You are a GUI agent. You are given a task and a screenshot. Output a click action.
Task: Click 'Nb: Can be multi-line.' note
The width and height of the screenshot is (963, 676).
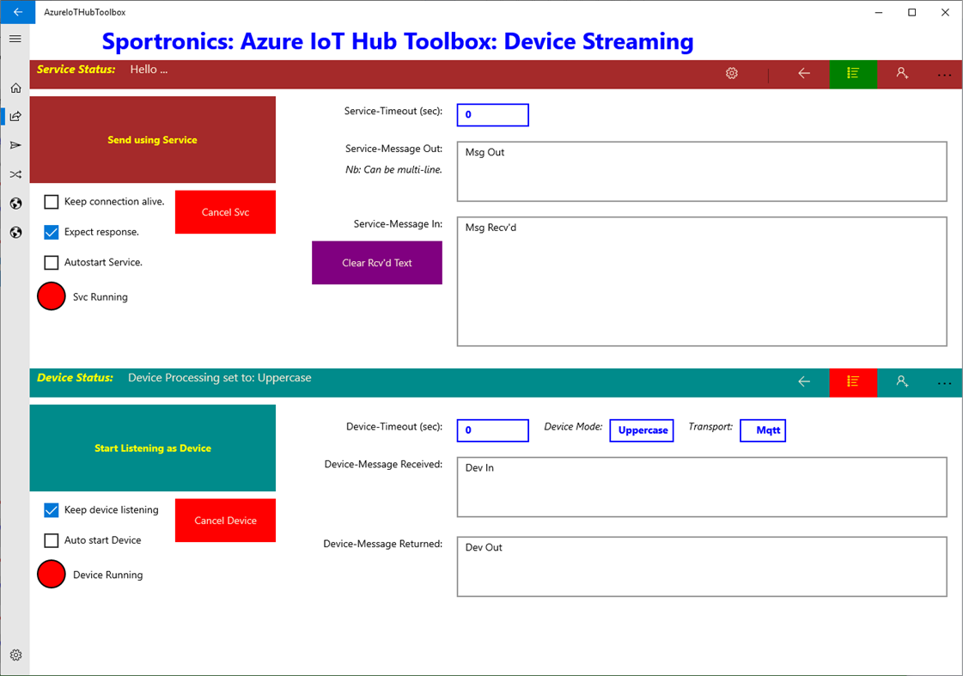coord(393,169)
